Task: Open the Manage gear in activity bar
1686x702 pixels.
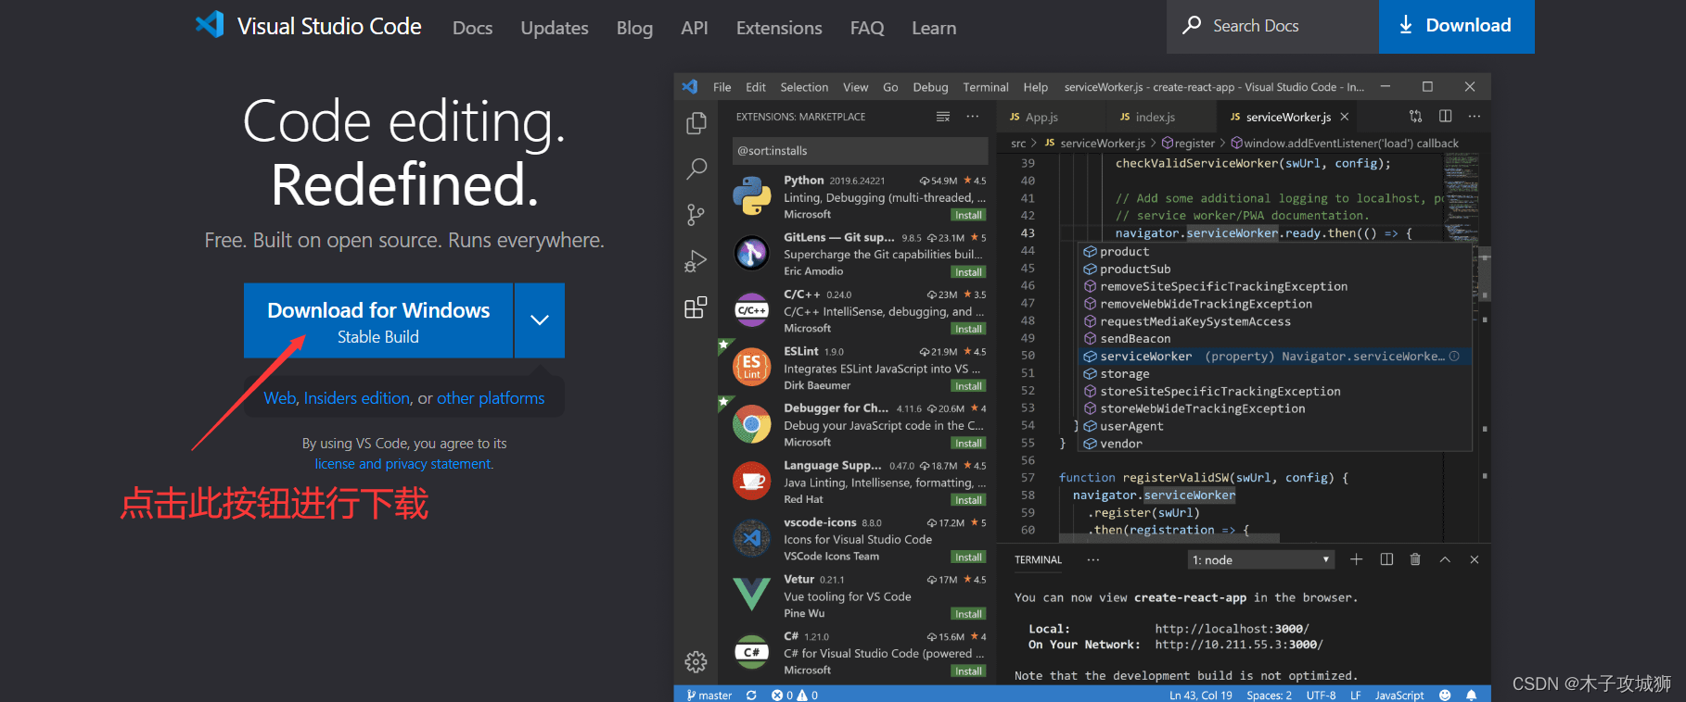Action: (x=696, y=661)
